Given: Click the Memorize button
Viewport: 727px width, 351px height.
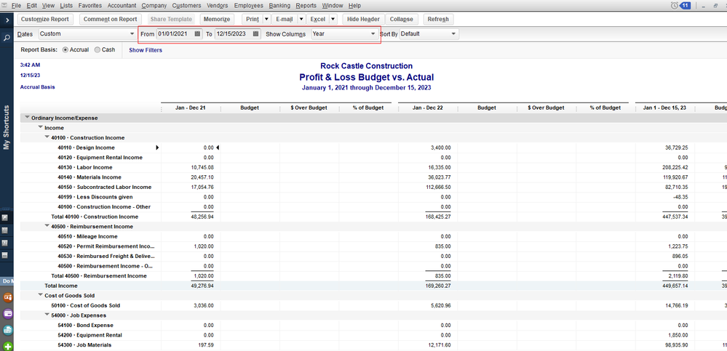Looking at the screenshot, I should click(x=217, y=20).
